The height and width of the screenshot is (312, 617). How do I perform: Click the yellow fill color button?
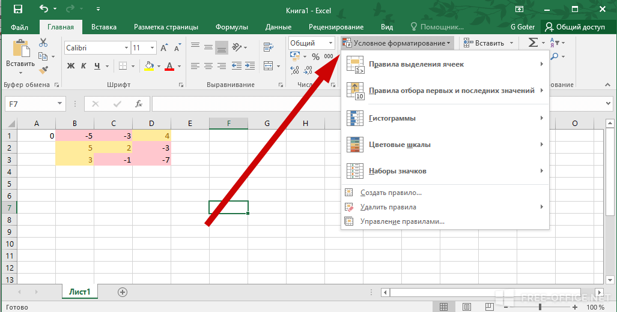[148, 66]
